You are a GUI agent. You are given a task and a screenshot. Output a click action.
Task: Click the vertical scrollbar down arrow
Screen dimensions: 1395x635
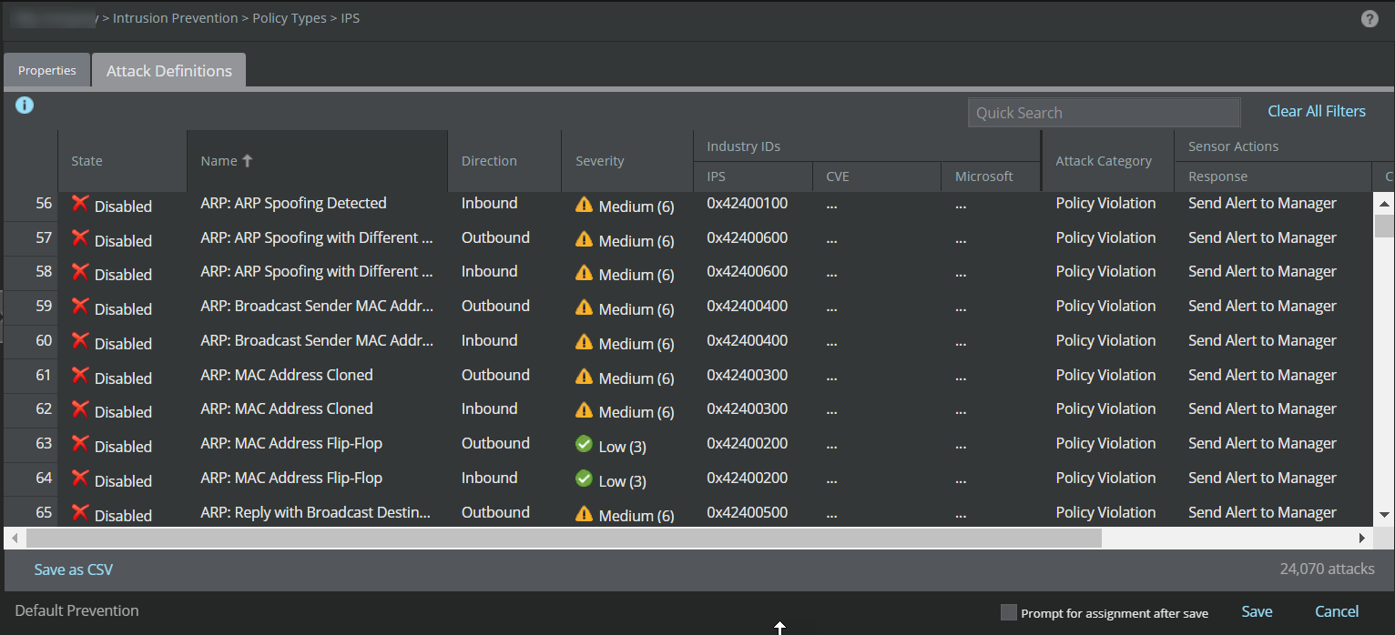click(1384, 515)
